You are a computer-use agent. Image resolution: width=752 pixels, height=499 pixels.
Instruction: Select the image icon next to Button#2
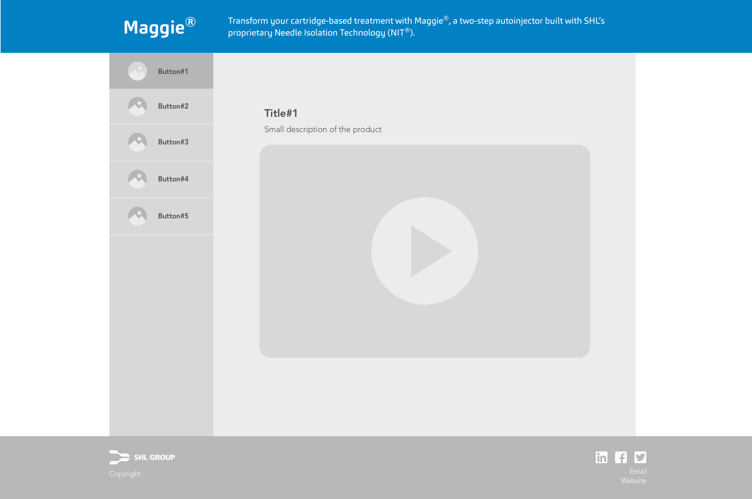pyautogui.click(x=137, y=106)
